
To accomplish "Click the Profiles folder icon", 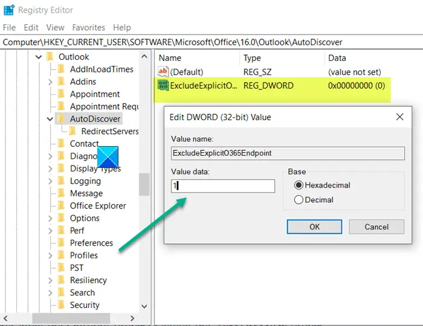I will click(x=62, y=255).
